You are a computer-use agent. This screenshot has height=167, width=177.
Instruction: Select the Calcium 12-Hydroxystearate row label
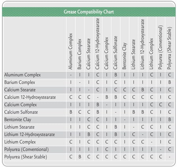click(30, 98)
